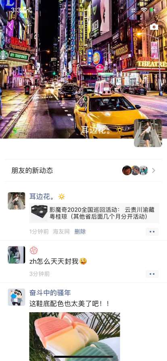Tap the camera icon to post a moment
Image resolution: width=167 pixels, height=361 pixels.
pos(154,27)
